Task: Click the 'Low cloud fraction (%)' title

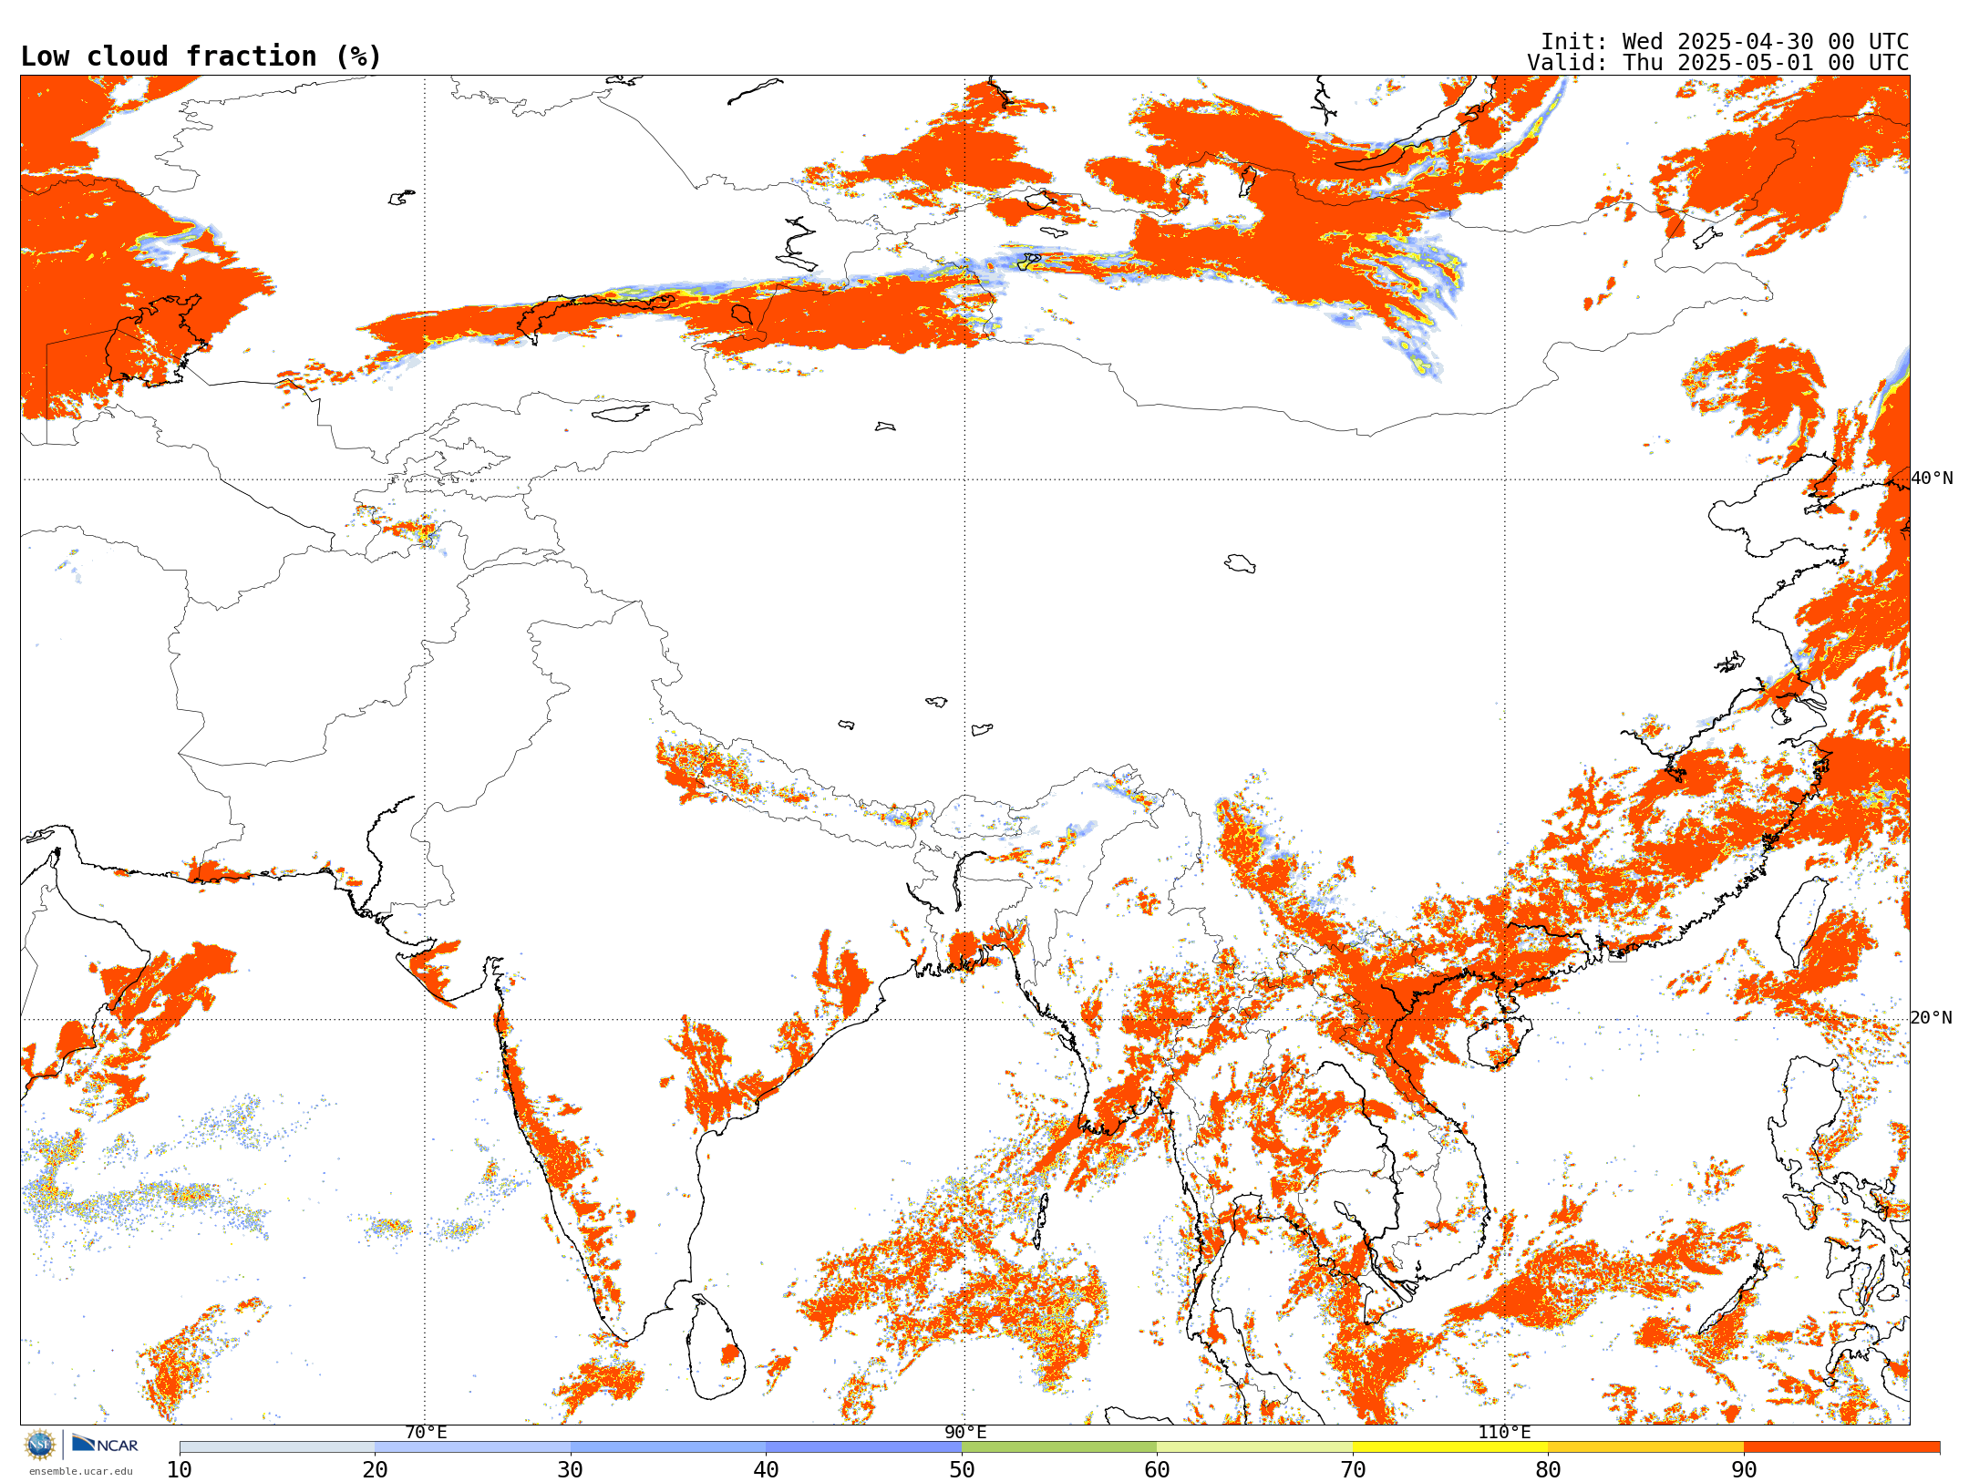Action: click(201, 57)
